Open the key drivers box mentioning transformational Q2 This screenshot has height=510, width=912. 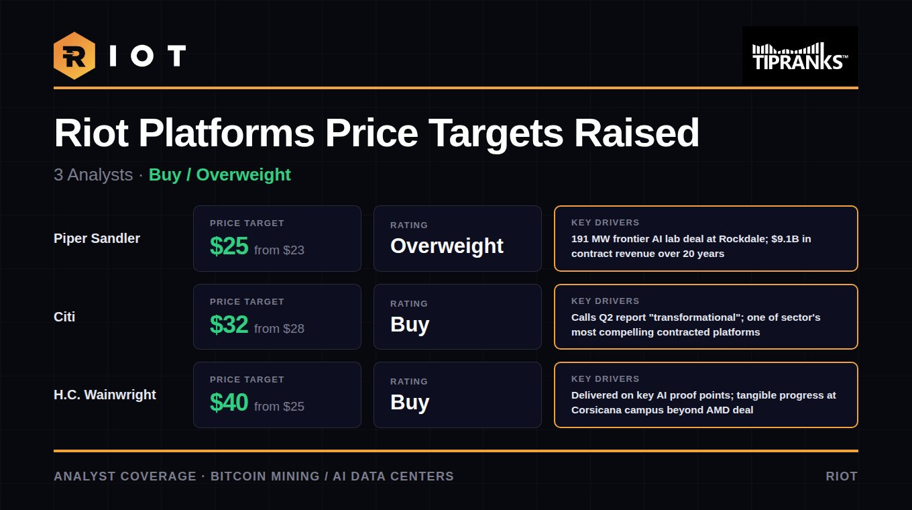click(x=706, y=317)
